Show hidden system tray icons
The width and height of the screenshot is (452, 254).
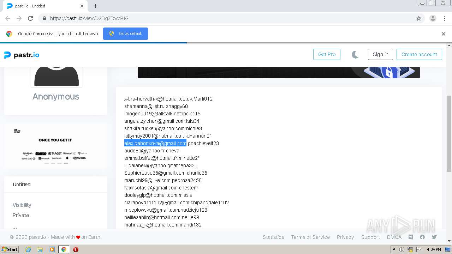point(394,249)
